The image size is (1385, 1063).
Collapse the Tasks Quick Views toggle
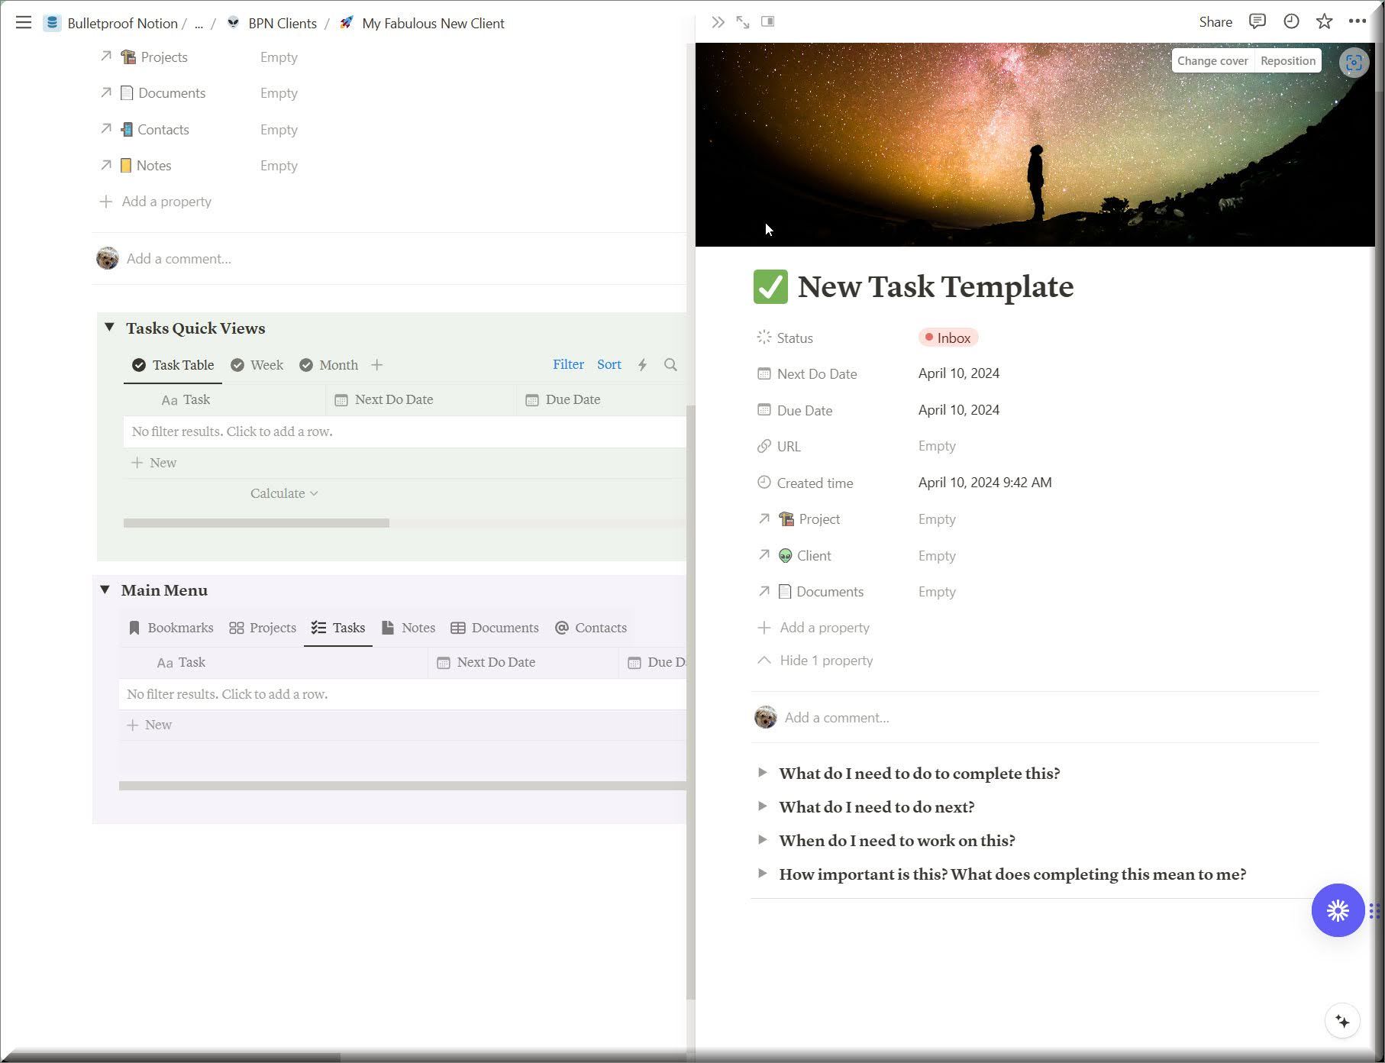coord(109,328)
